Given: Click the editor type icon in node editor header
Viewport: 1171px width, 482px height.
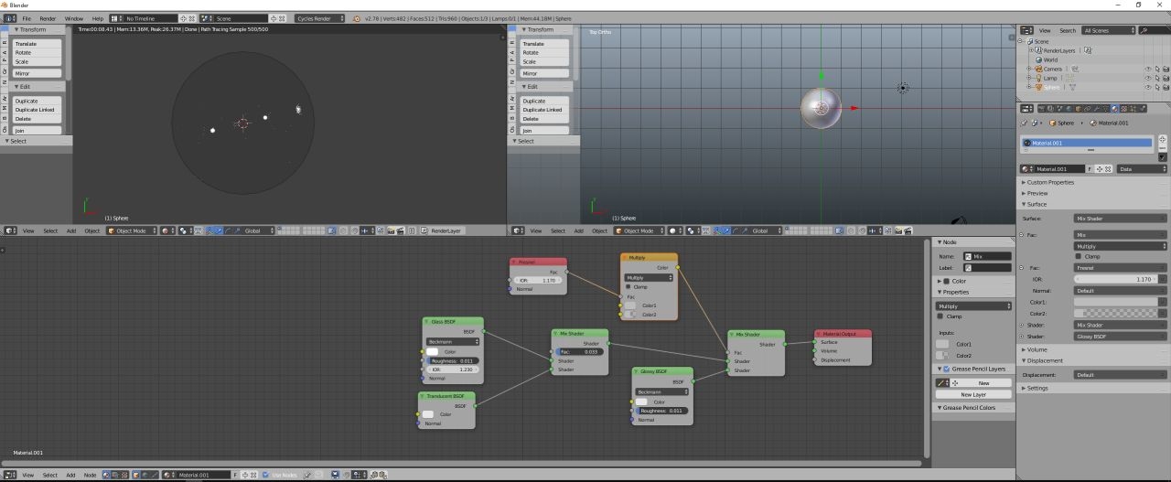Looking at the screenshot, I should pos(10,475).
